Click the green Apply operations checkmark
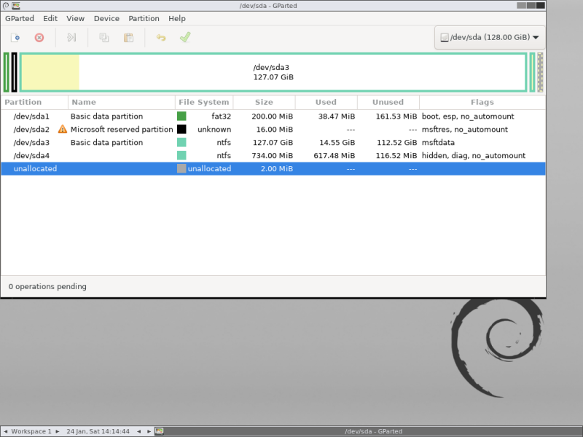 185,37
